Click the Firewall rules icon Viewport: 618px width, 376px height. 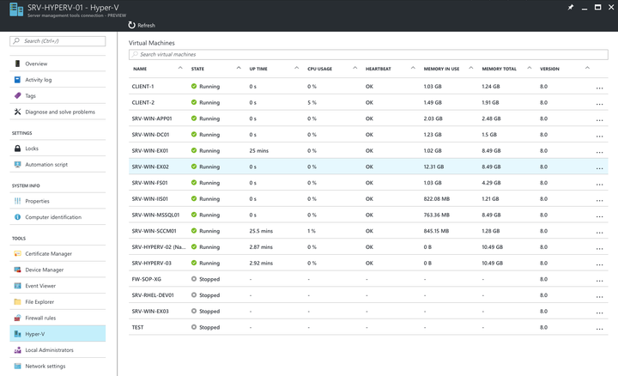[x=17, y=318]
